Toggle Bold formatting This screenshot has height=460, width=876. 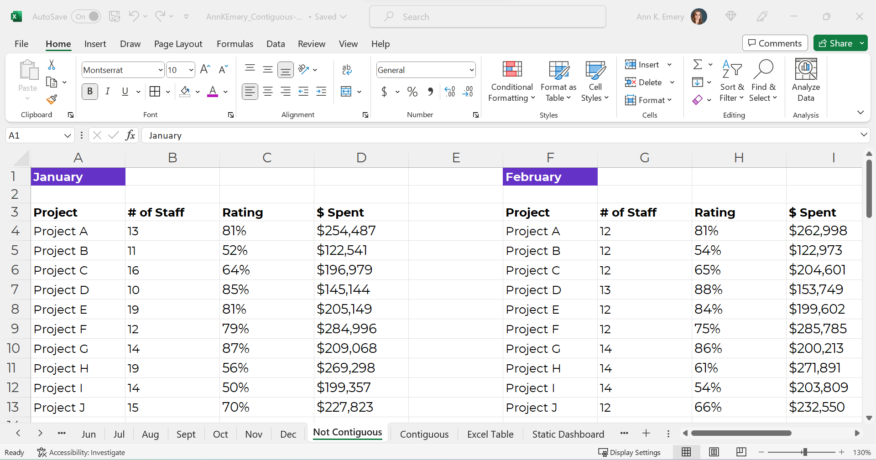90,92
